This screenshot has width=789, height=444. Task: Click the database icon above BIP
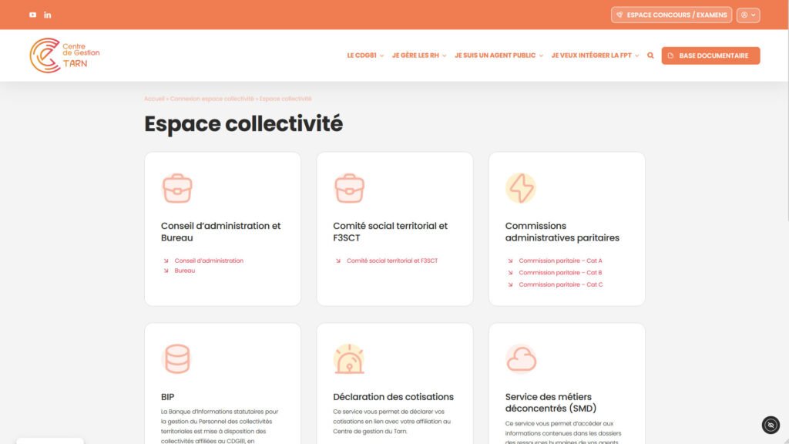[x=176, y=358]
